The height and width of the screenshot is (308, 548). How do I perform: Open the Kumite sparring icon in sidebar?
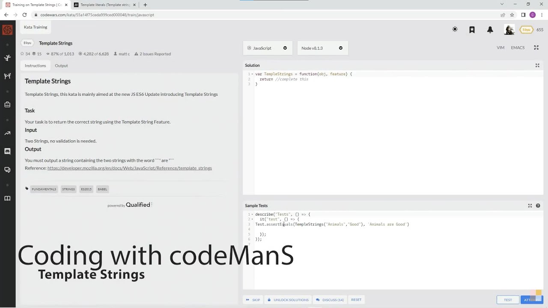point(7,76)
